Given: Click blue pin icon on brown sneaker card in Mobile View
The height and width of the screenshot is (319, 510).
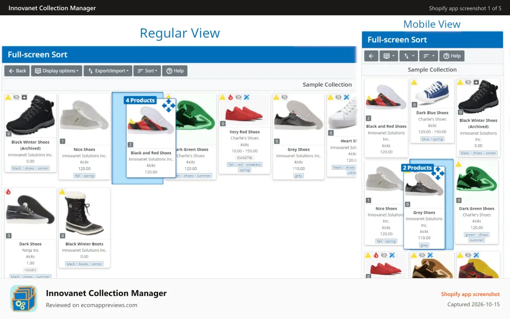Looking at the screenshot, I should click(x=430, y=255).
